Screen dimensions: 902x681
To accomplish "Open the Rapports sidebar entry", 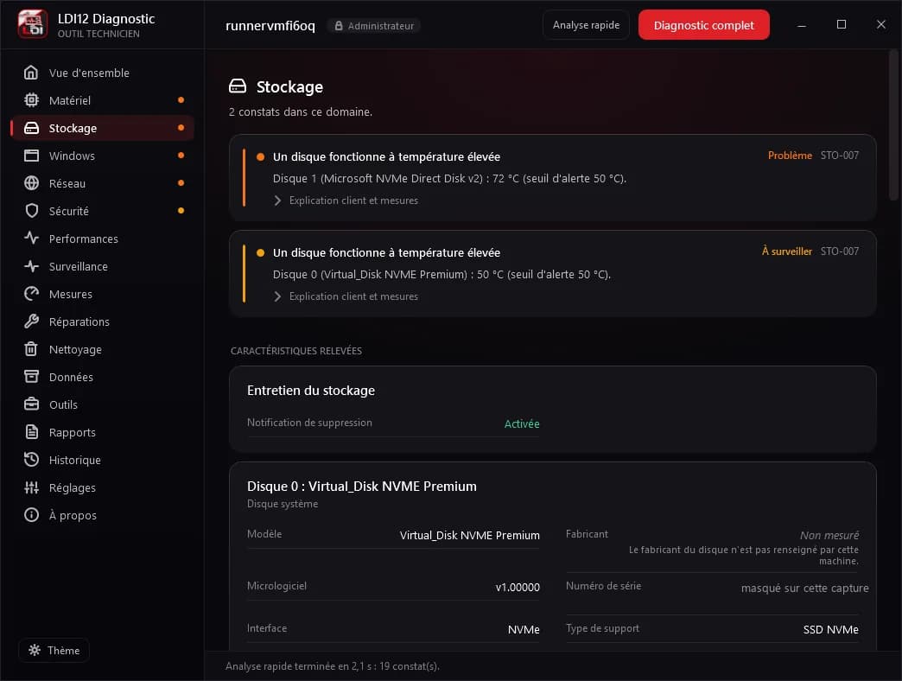I will point(103,431).
